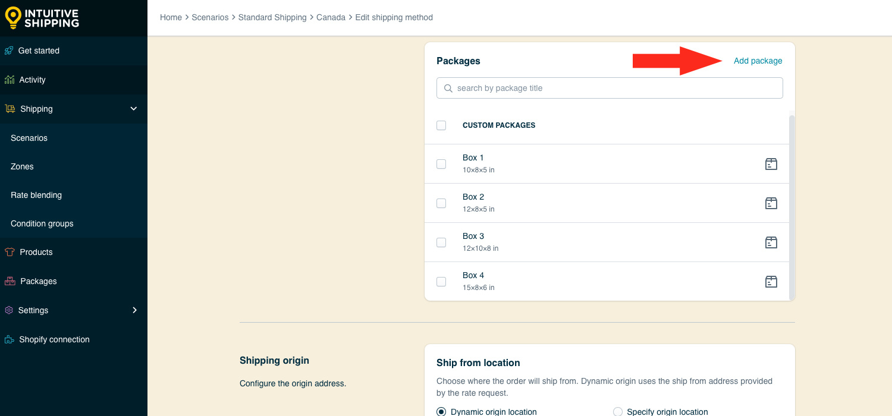This screenshot has width=892, height=416.
Task: Click the 12×8×5 in dimensions text
Action: click(x=479, y=209)
